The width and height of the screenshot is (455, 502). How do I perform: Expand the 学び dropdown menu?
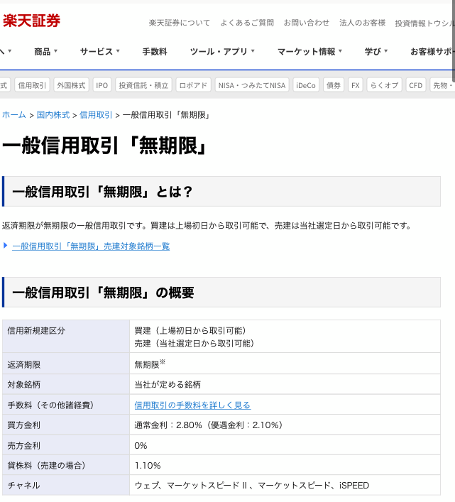tap(376, 51)
